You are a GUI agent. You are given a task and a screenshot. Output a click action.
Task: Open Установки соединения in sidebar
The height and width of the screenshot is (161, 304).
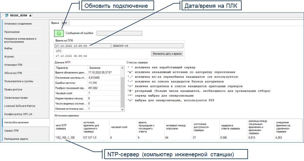pyautogui.click(x=18, y=24)
